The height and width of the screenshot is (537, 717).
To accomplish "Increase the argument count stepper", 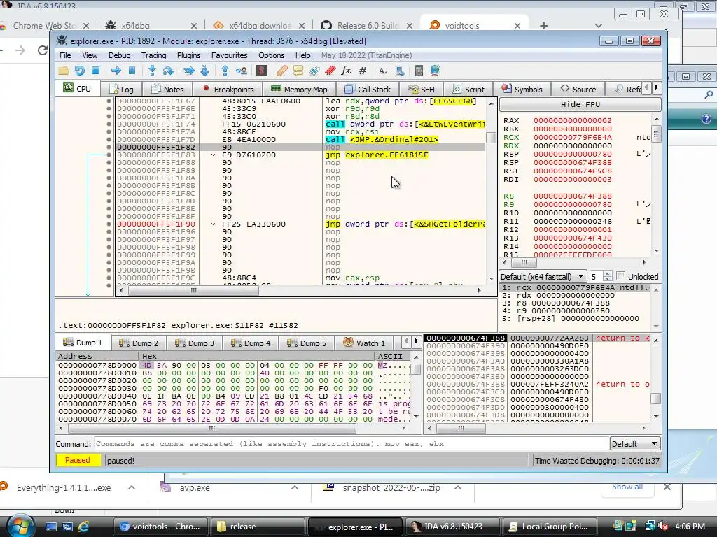I will [607, 274].
